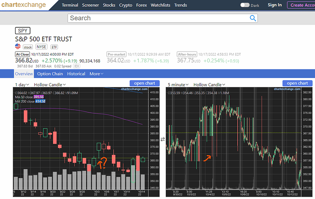Click chartexchange.com link in daily chart

[x=134, y=89]
